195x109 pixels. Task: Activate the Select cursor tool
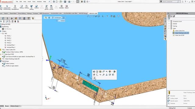point(78,2)
